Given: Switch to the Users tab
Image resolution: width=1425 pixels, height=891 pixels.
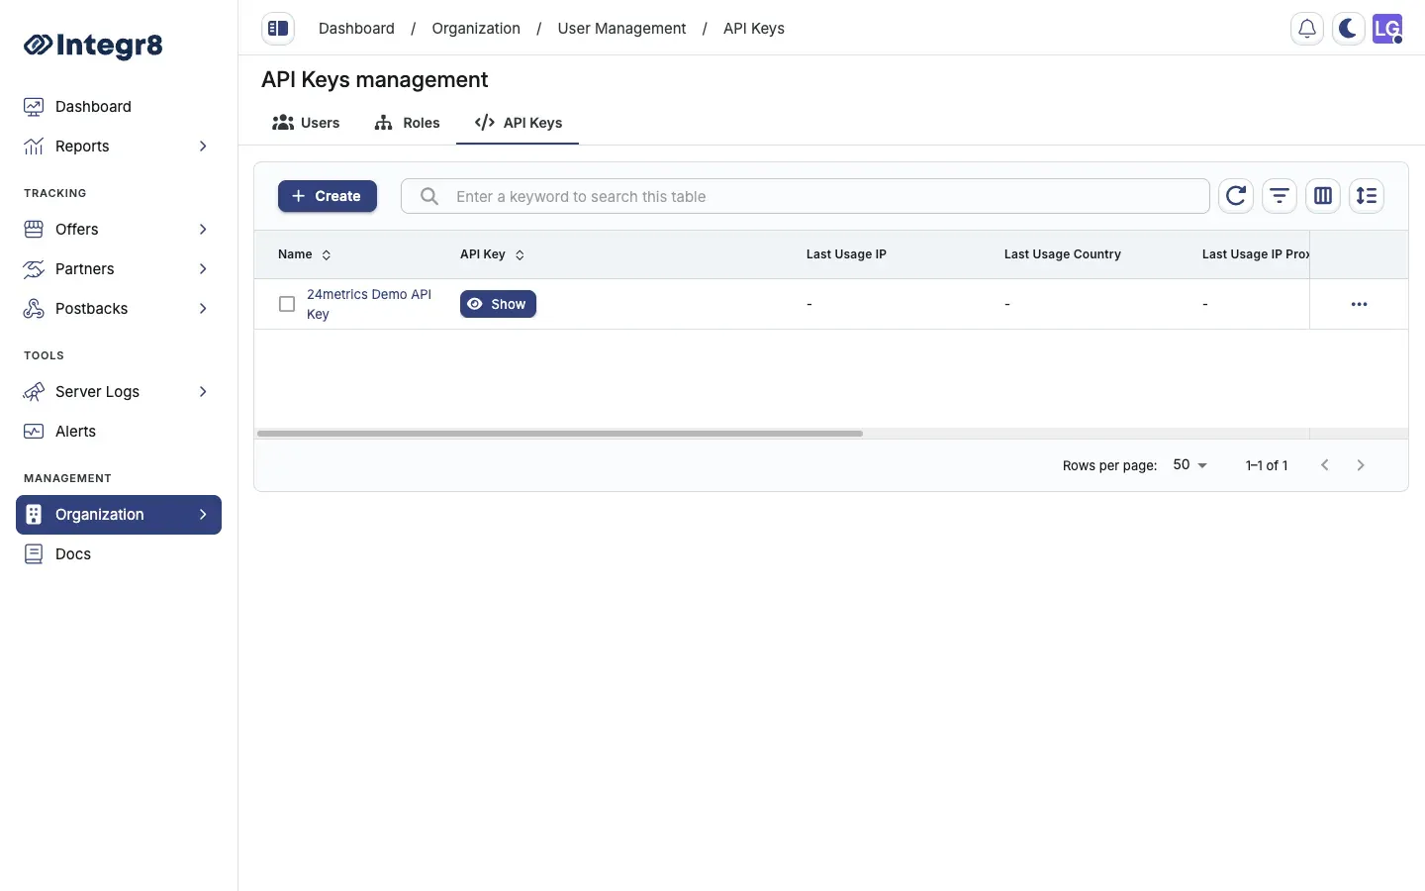Looking at the screenshot, I should [x=306, y=123].
